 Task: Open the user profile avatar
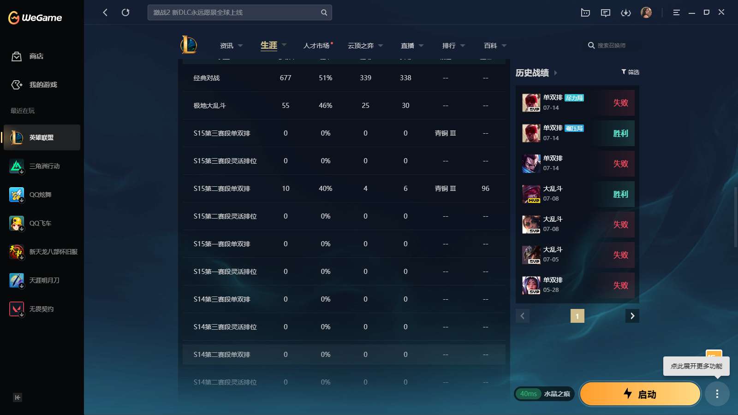tap(646, 12)
